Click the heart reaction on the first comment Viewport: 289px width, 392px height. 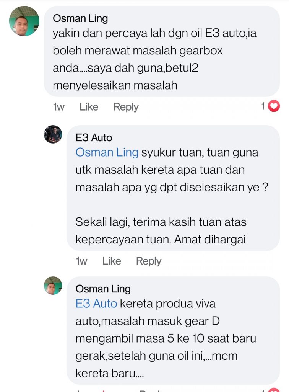pos(274,106)
